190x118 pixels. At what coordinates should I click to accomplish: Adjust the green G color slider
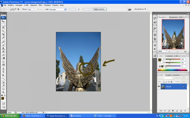click(x=169, y=63)
